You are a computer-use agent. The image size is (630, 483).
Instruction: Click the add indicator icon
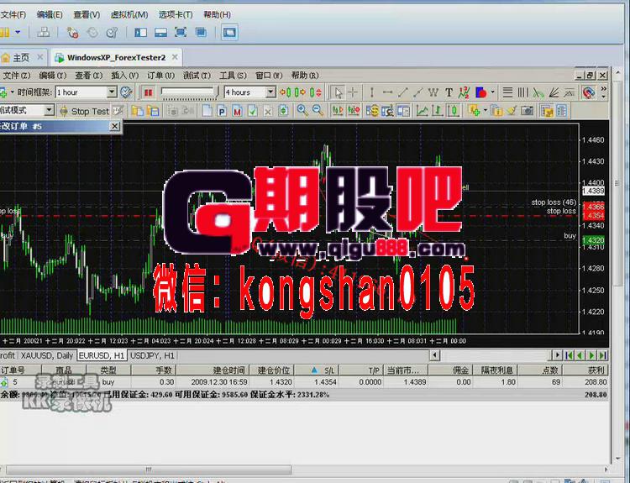474,111
